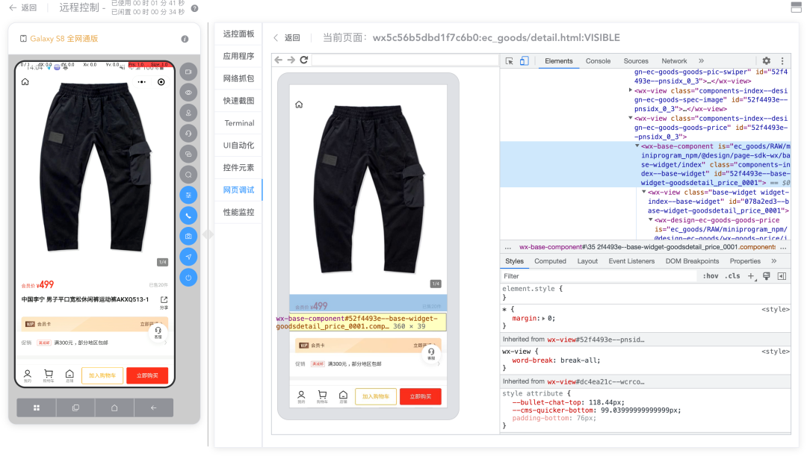The height and width of the screenshot is (456, 807).
Task: Click the help question mark near 远程控制
Action: (x=194, y=8)
